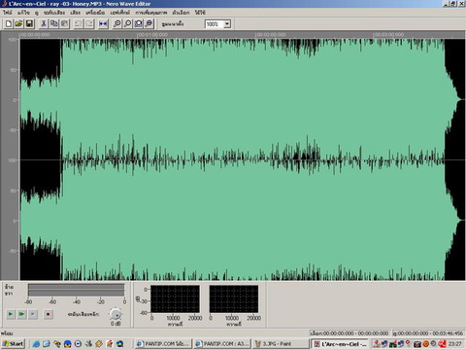Cut the selection with the scissors icon
The width and height of the screenshot is (466, 350).
44,24
